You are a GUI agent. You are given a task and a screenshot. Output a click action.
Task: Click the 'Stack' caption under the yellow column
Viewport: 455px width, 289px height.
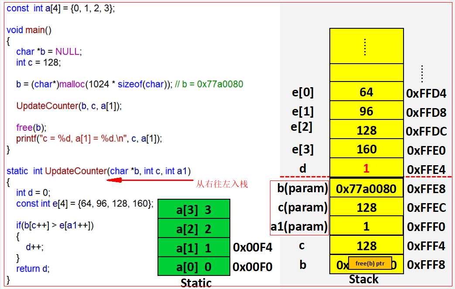(x=363, y=279)
